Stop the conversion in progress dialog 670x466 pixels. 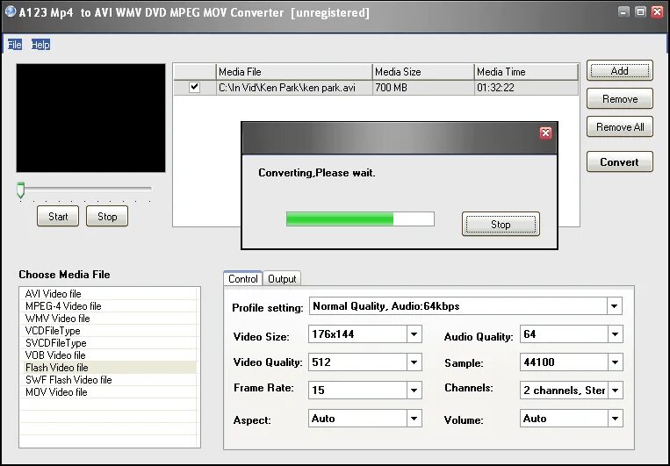(x=501, y=225)
